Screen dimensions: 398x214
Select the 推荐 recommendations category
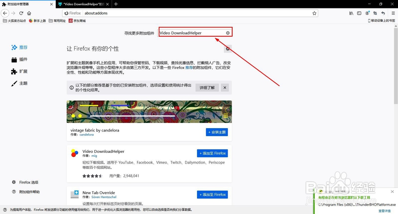(x=19, y=47)
